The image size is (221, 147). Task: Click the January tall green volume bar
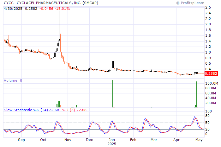(113, 94)
